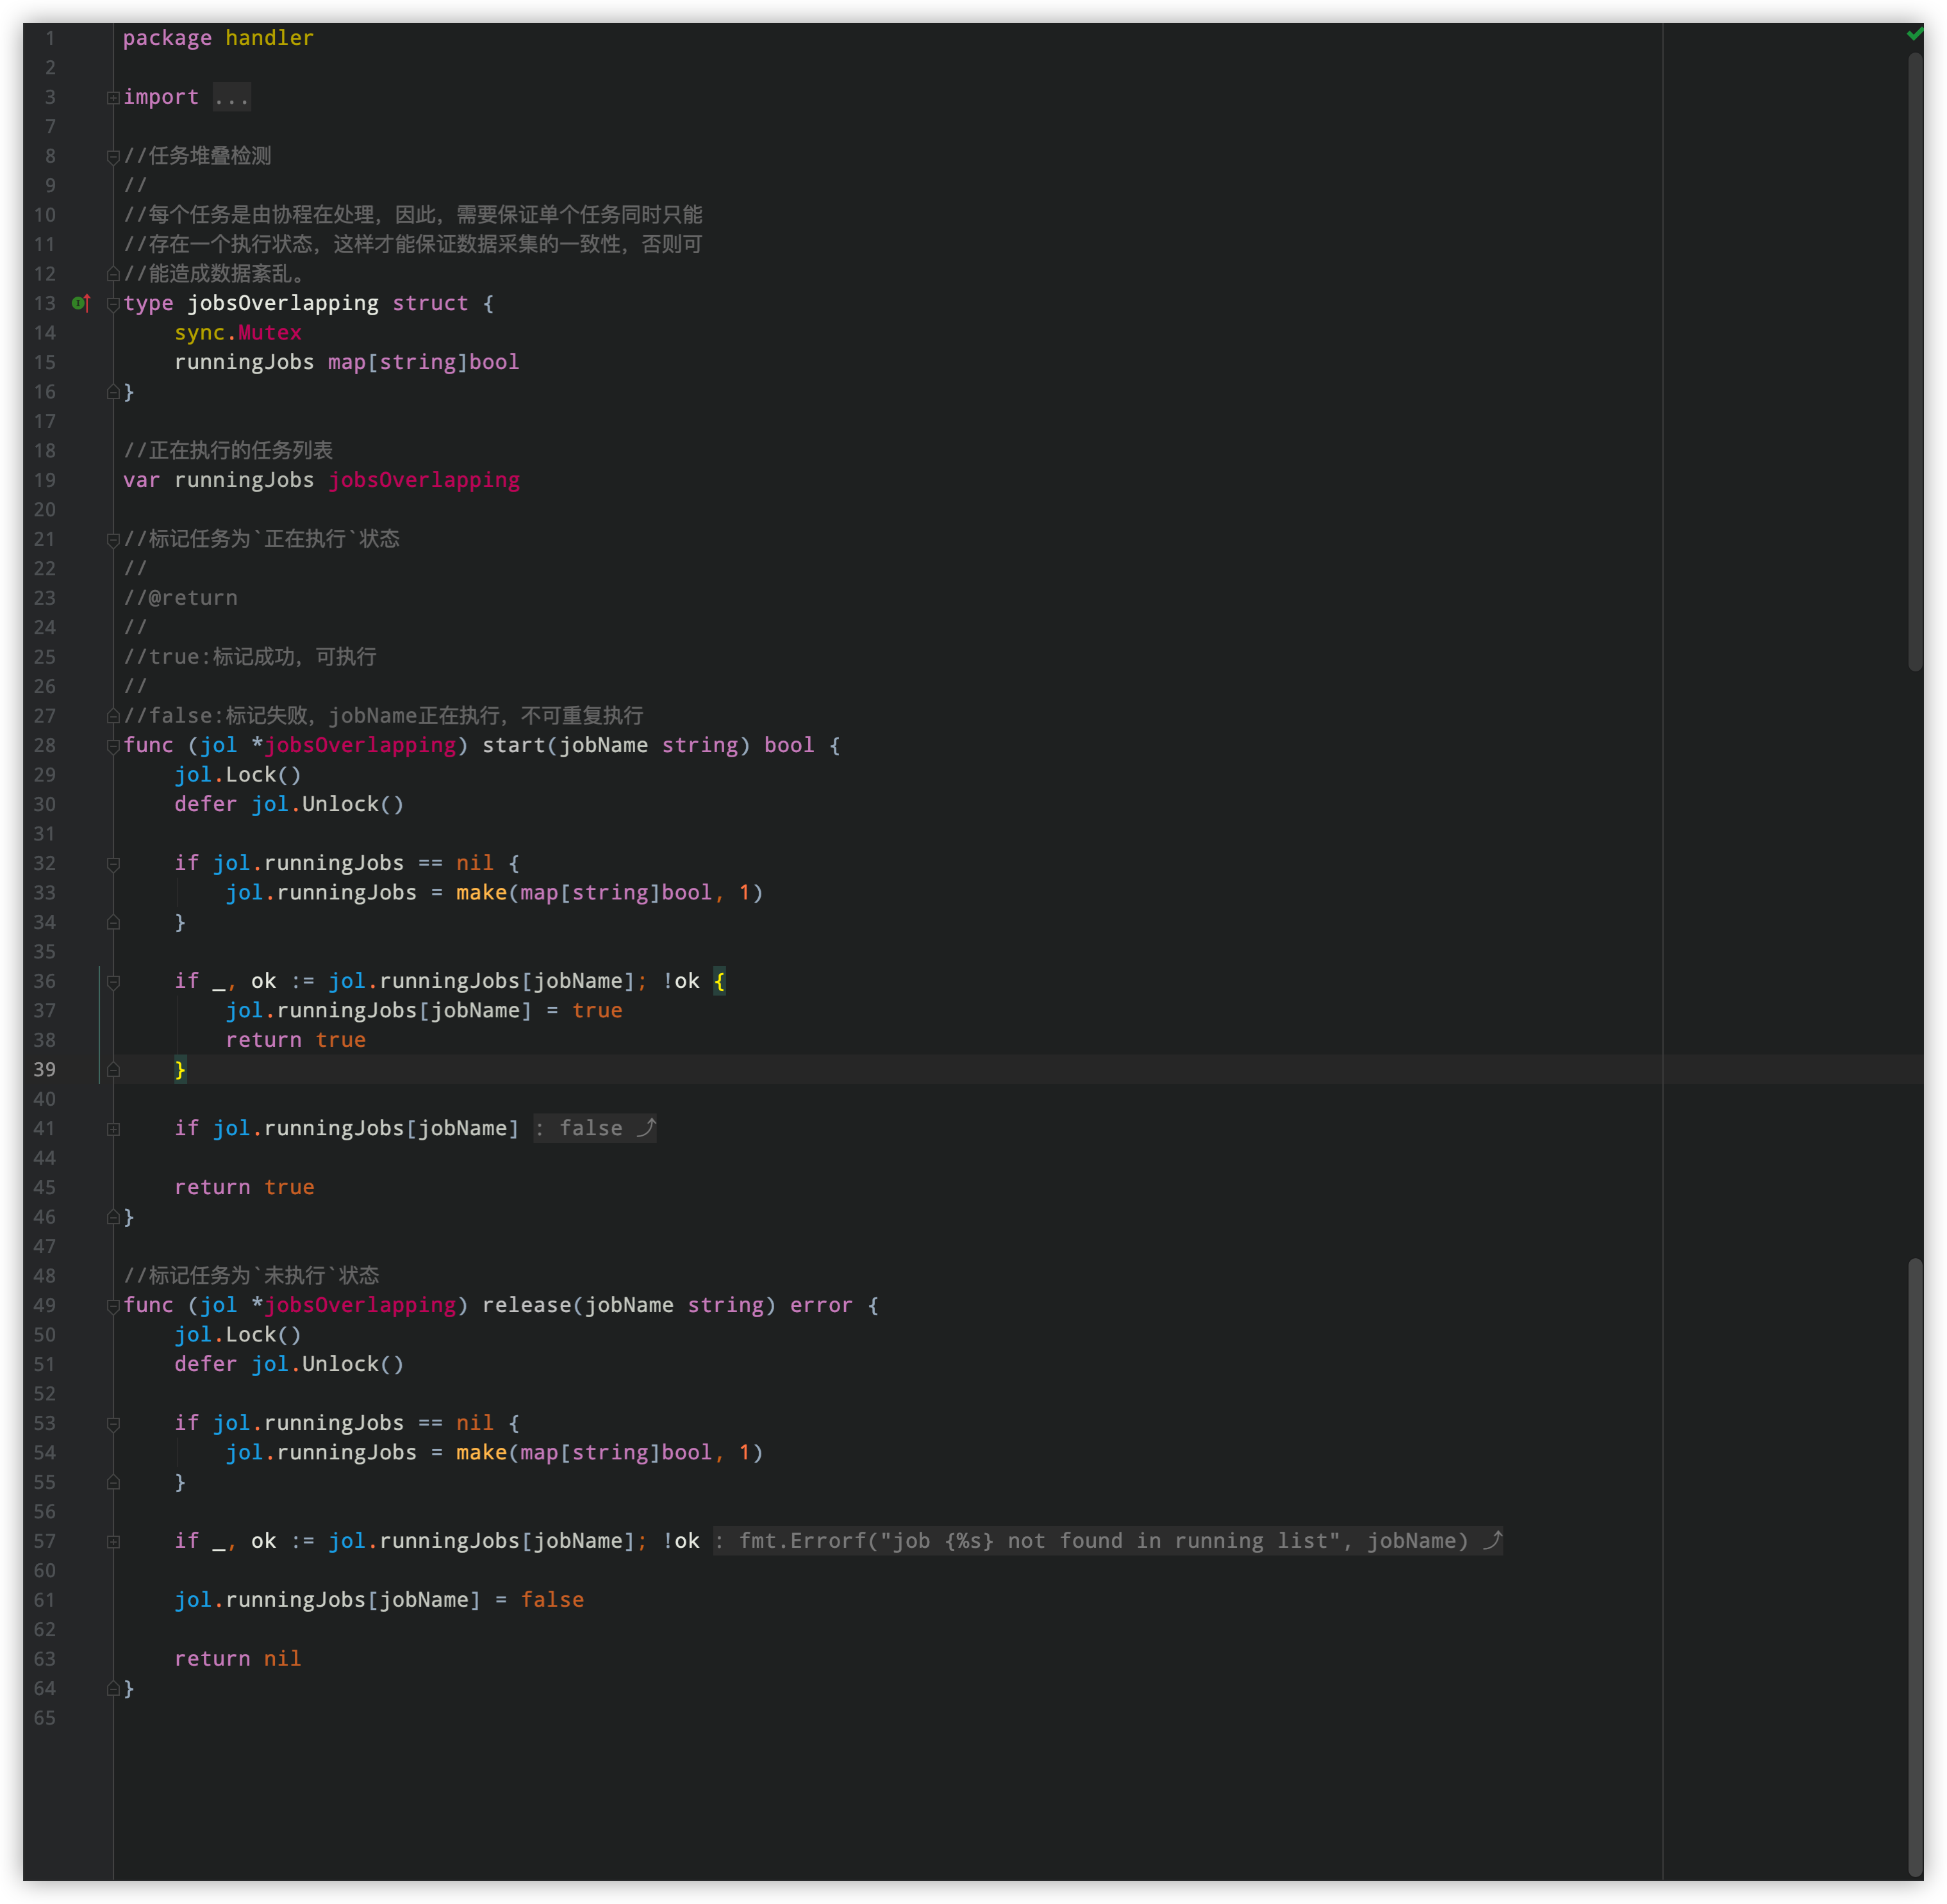Collapse the 任务堆叠检测 comment block
This screenshot has width=1947, height=1904.
pyautogui.click(x=113, y=156)
